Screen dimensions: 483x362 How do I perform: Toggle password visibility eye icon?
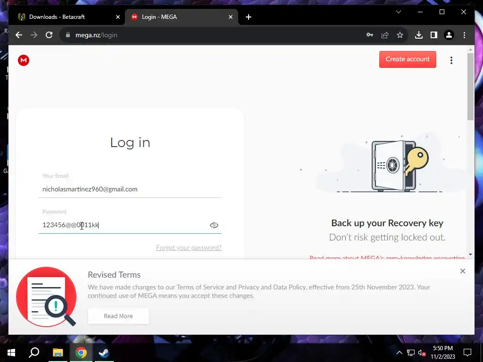pyautogui.click(x=214, y=225)
